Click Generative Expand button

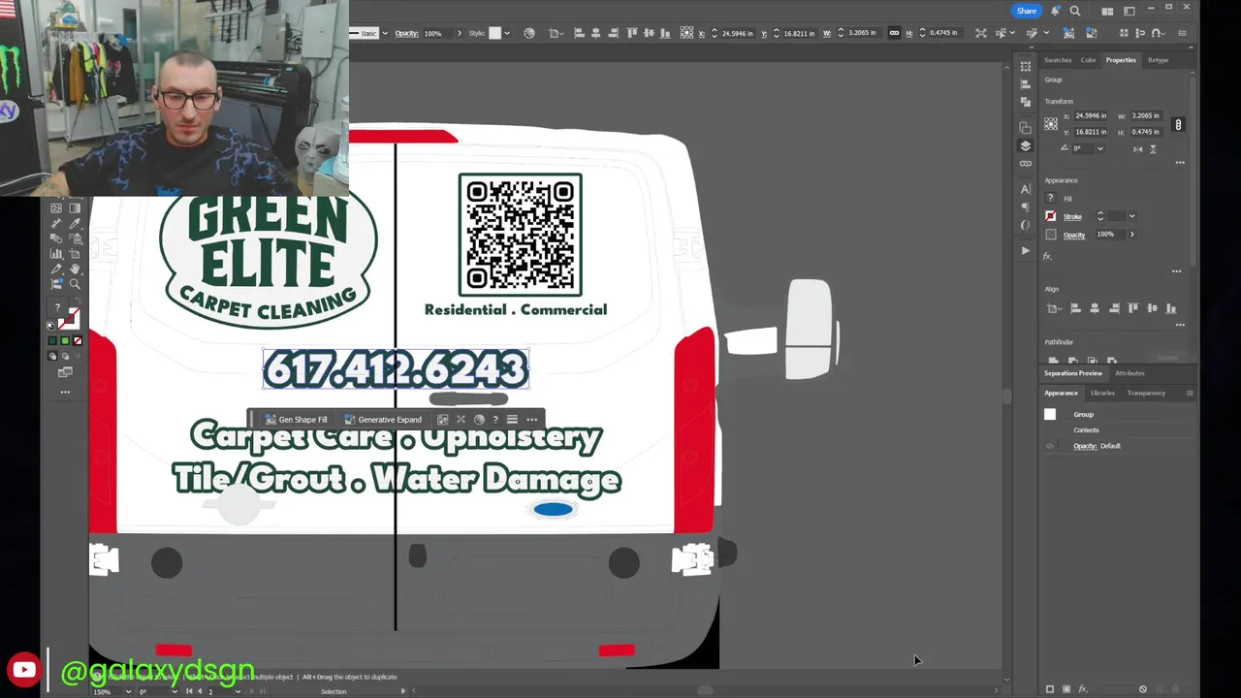pyautogui.click(x=383, y=420)
